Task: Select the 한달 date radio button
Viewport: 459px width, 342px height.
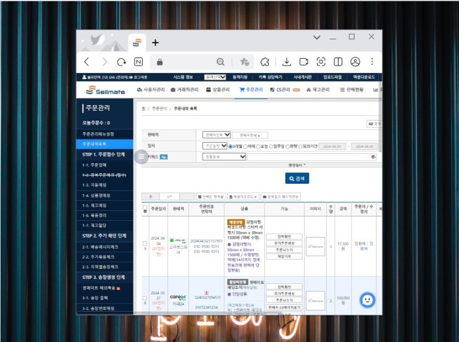Action: coord(287,147)
